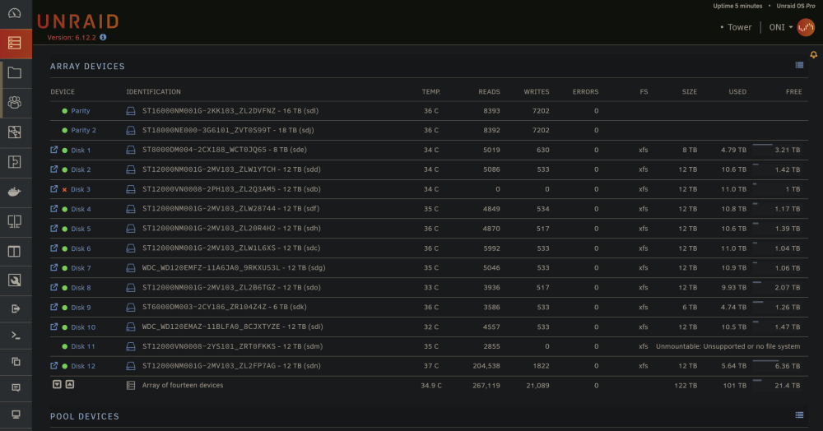Click 'Unraid OS Pro' text
This screenshot has width=823, height=431.
point(796,6)
